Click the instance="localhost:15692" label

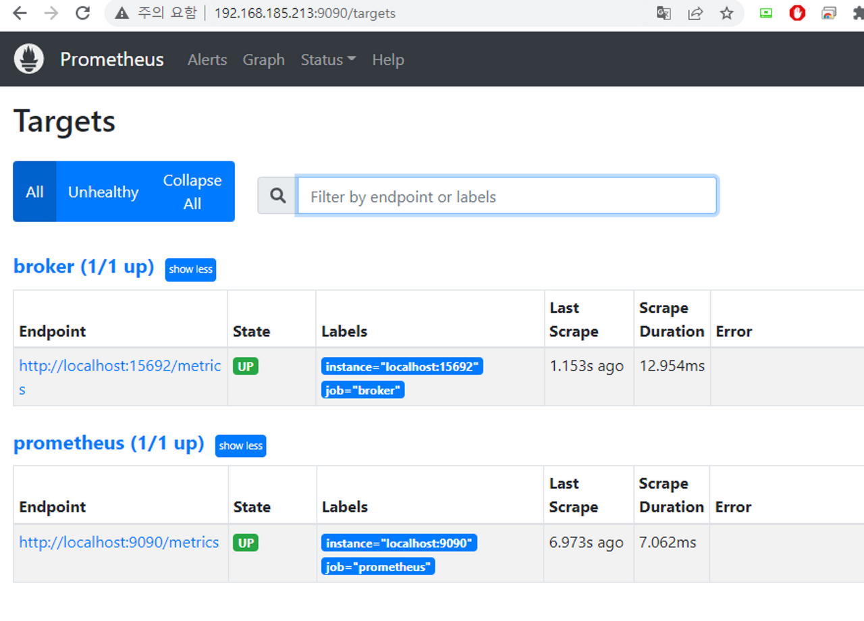(x=402, y=367)
